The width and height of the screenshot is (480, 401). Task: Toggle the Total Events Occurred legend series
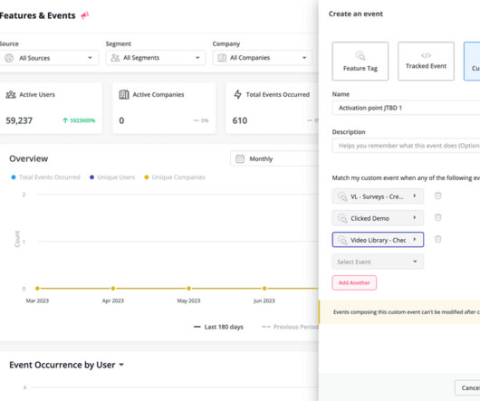click(x=46, y=177)
